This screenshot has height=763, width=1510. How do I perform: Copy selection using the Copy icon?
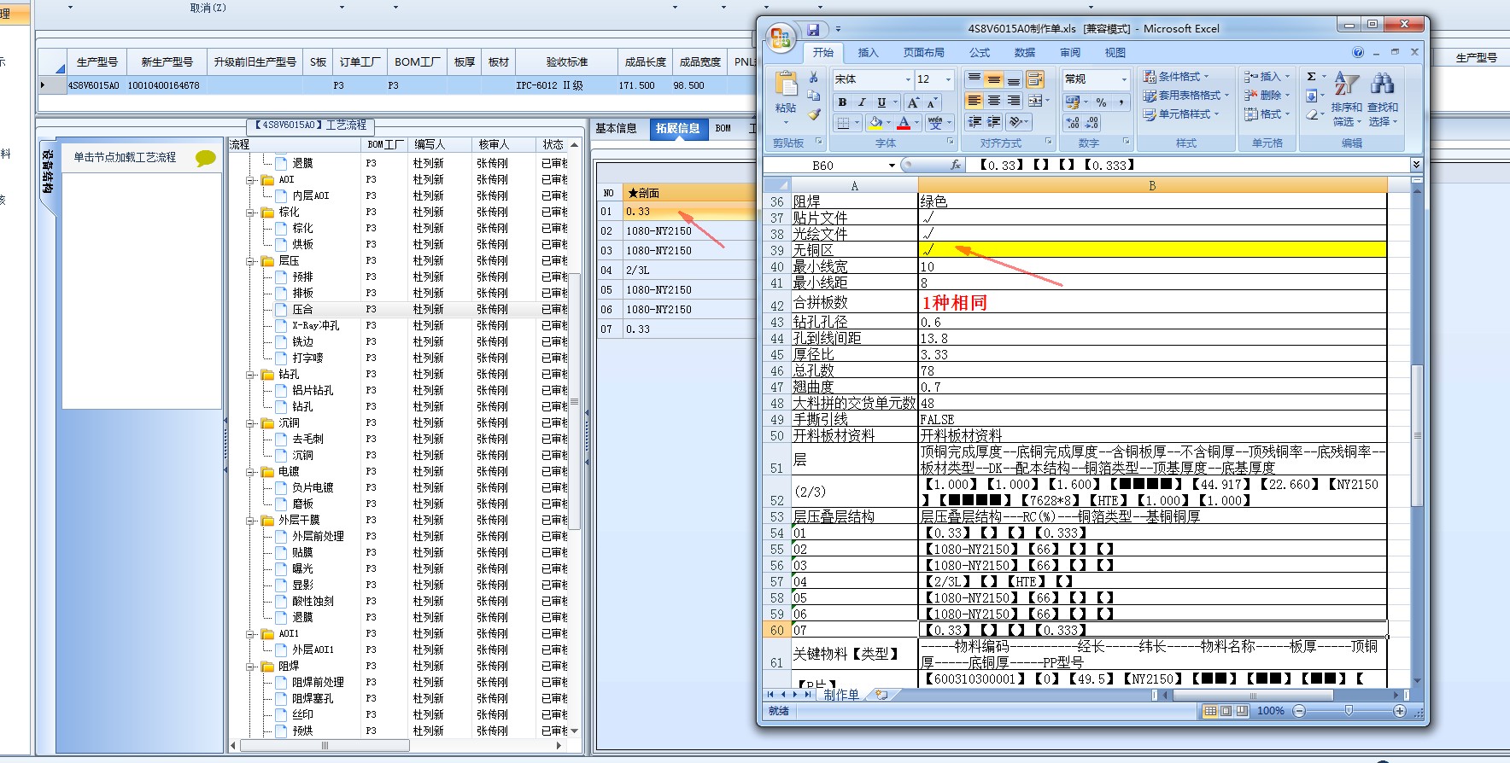[x=814, y=96]
